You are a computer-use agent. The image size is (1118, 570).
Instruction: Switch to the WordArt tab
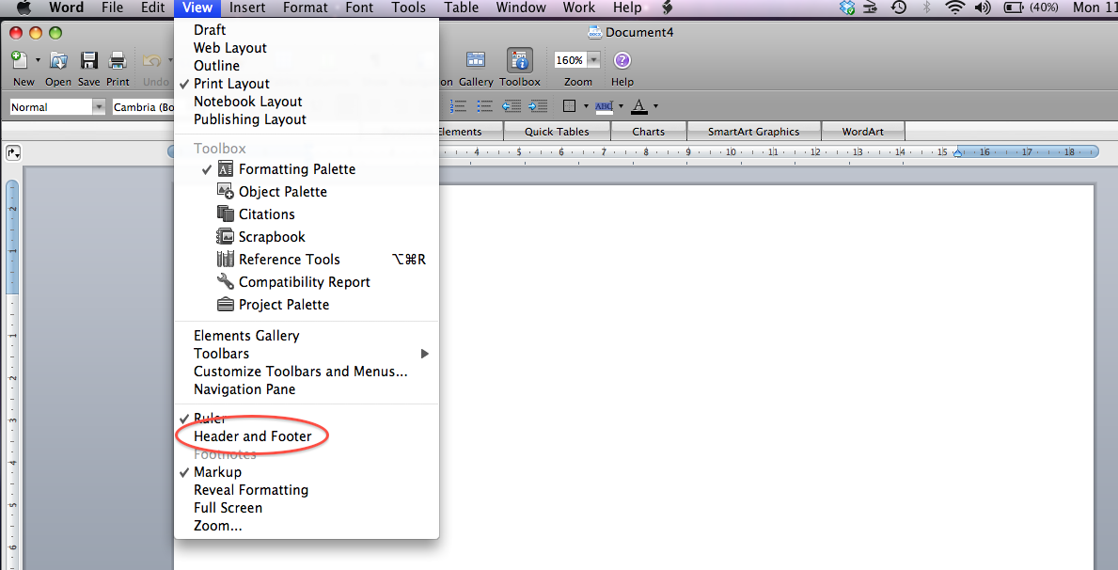point(863,132)
